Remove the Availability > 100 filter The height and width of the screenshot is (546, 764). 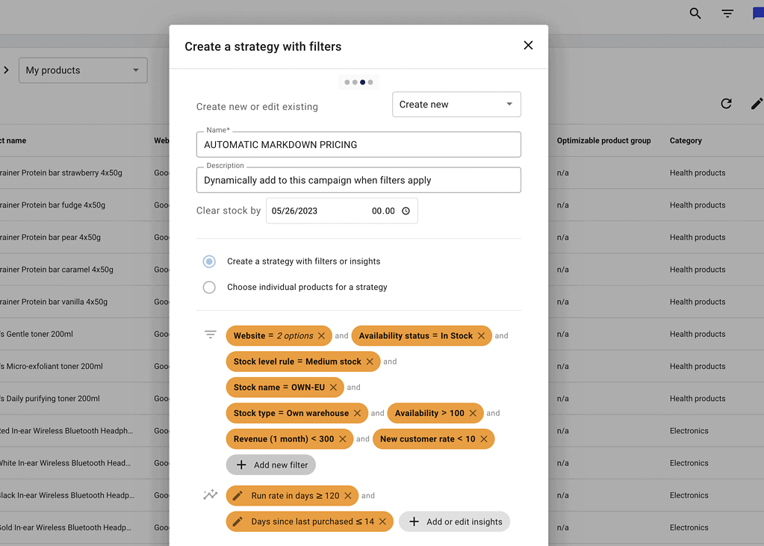coord(473,413)
